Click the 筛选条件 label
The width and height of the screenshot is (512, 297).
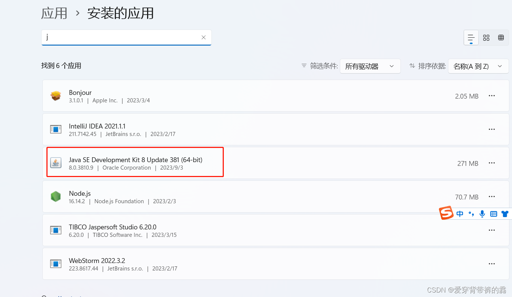tap(324, 66)
